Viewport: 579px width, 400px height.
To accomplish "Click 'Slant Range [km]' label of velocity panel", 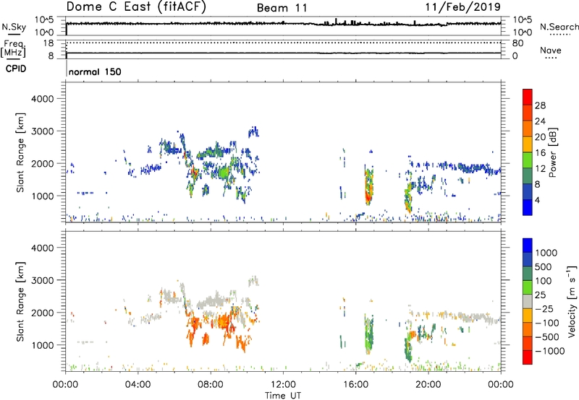I will (20, 301).
